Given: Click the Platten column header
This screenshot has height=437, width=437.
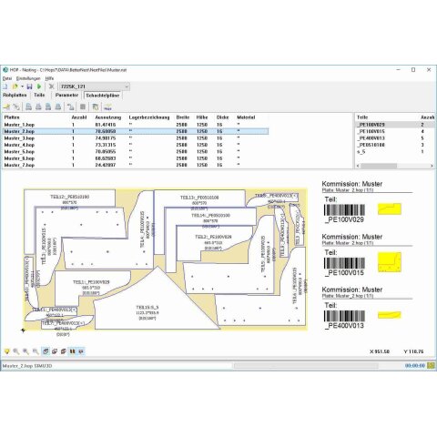Looking at the screenshot, I should click(12, 117).
